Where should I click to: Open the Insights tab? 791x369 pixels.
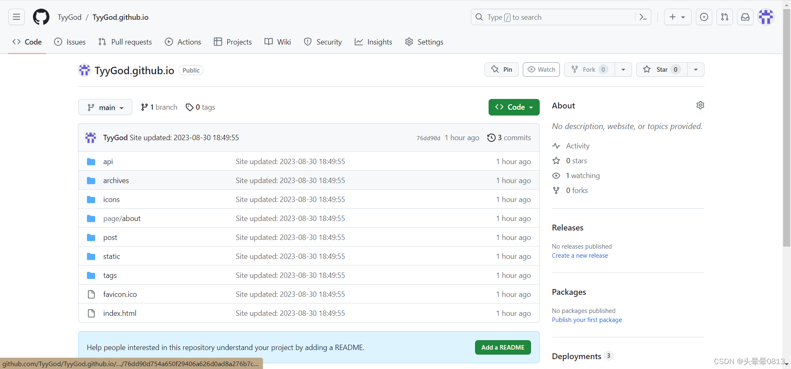click(x=374, y=42)
